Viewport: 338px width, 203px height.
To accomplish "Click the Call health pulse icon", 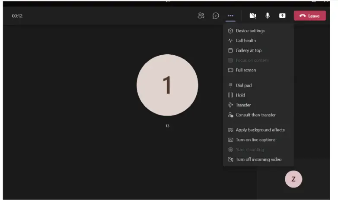I will click(230, 41).
